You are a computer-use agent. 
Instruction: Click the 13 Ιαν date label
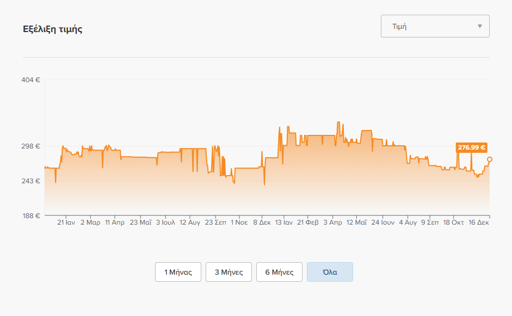pyautogui.click(x=284, y=222)
